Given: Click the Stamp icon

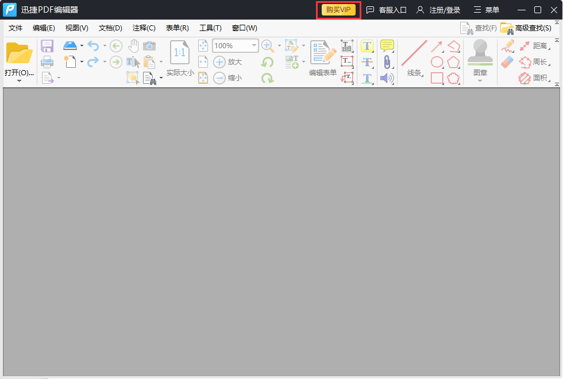Looking at the screenshot, I should tap(480, 53).
